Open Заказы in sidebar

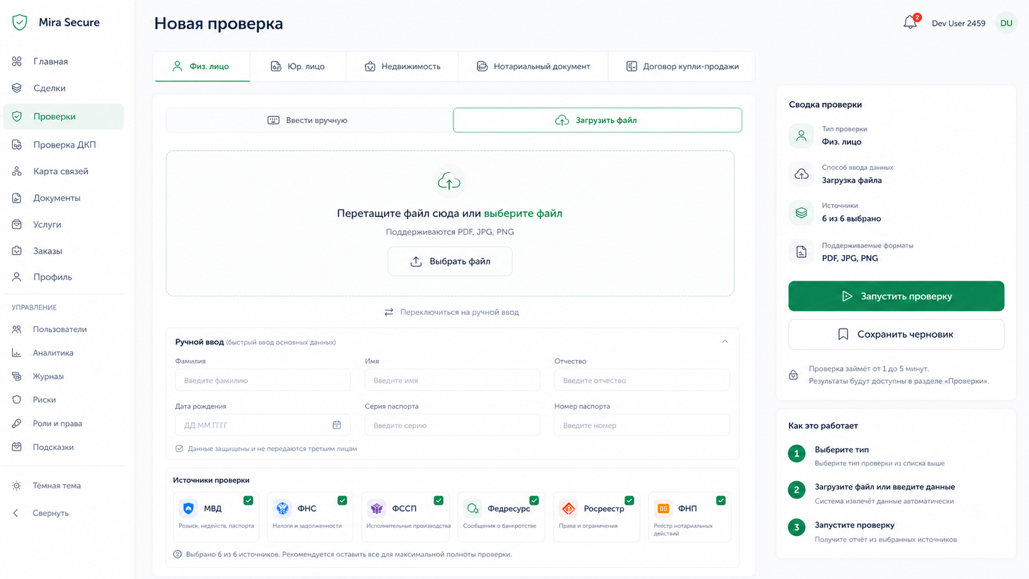(x=63, y=251)
